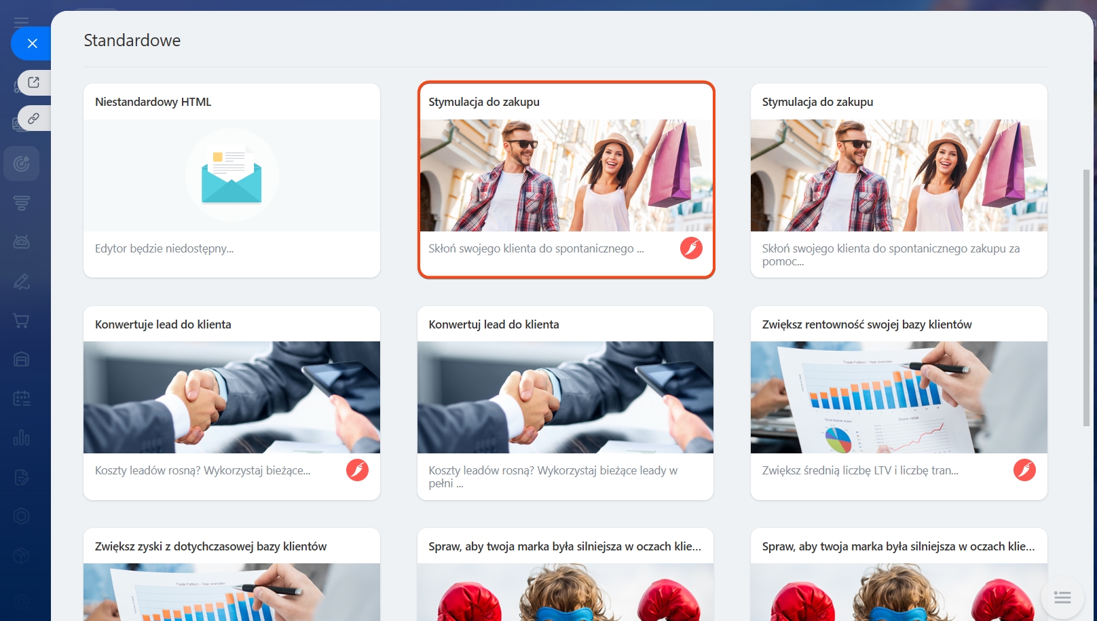Click the description ending with 'zakupu za pomoc...'
This screenshot has width=1097, height=621.
coord(891,255)
